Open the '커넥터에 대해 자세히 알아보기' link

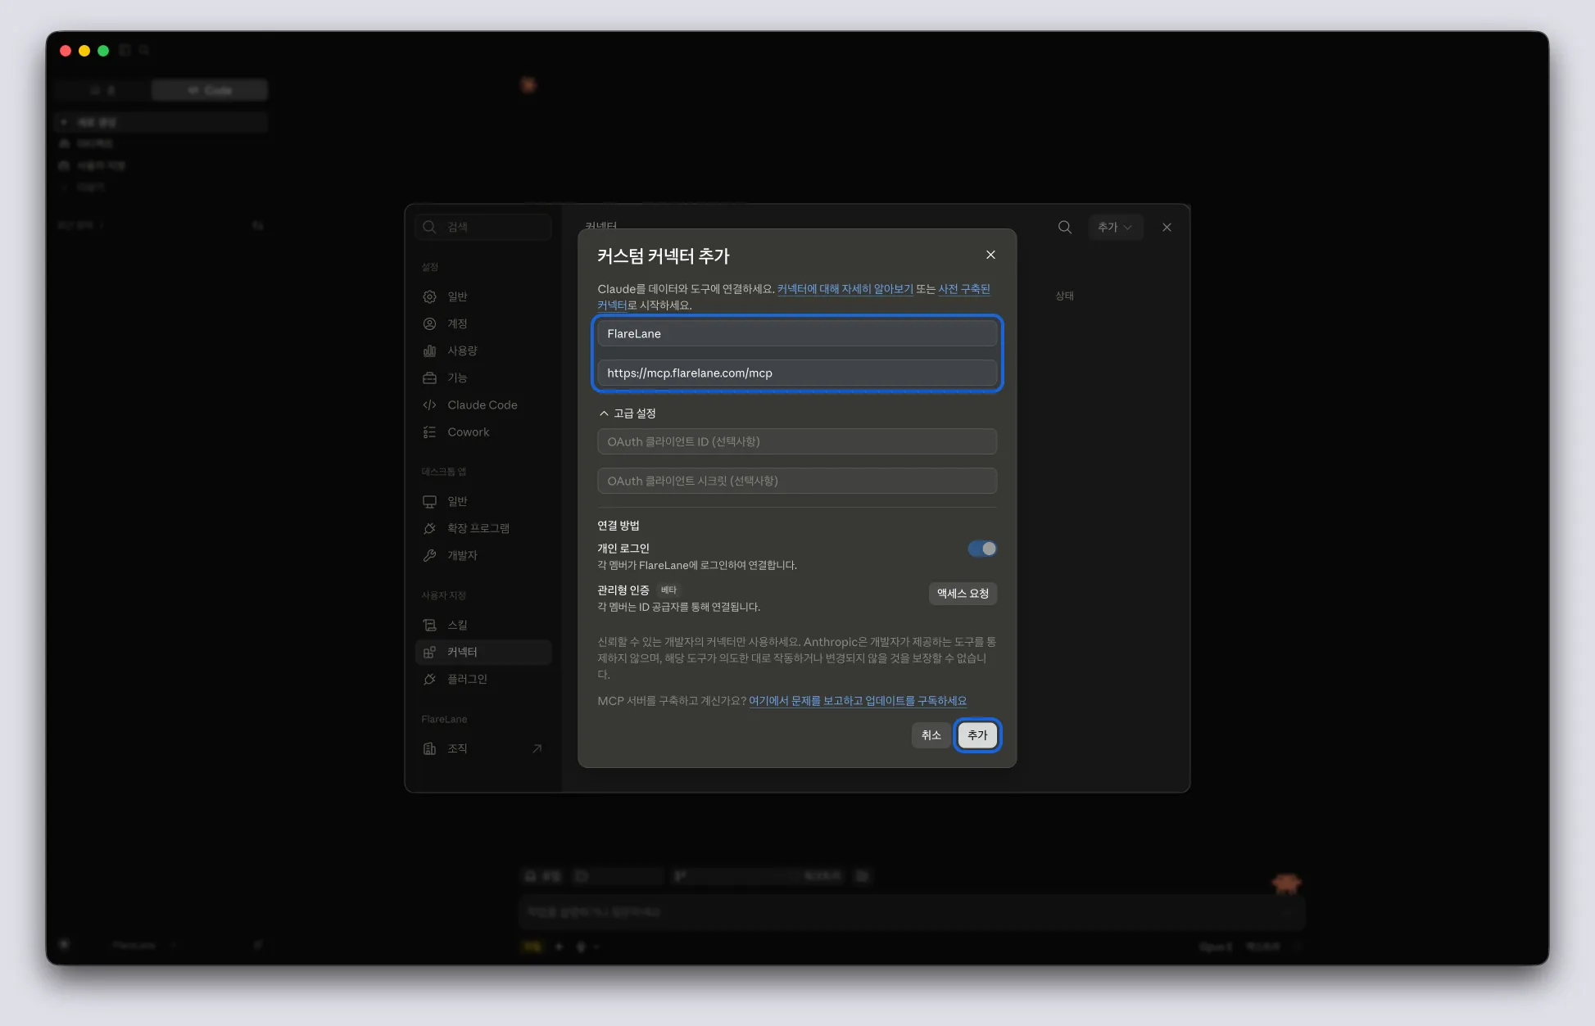coord(845,289)
